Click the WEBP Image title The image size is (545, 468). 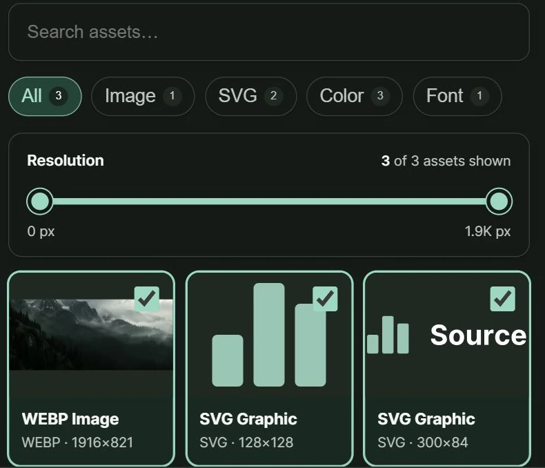(x=70, y=419)
